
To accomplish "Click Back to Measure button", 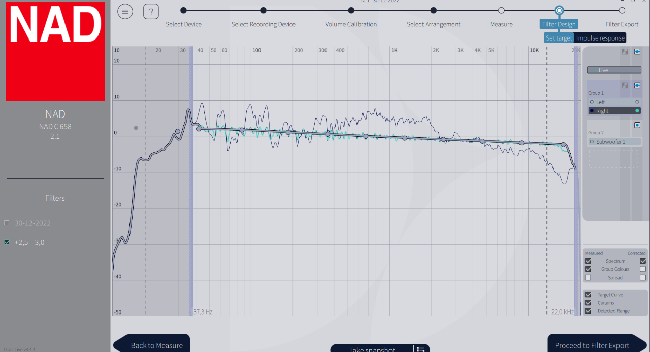I will (x=157, y=345).
